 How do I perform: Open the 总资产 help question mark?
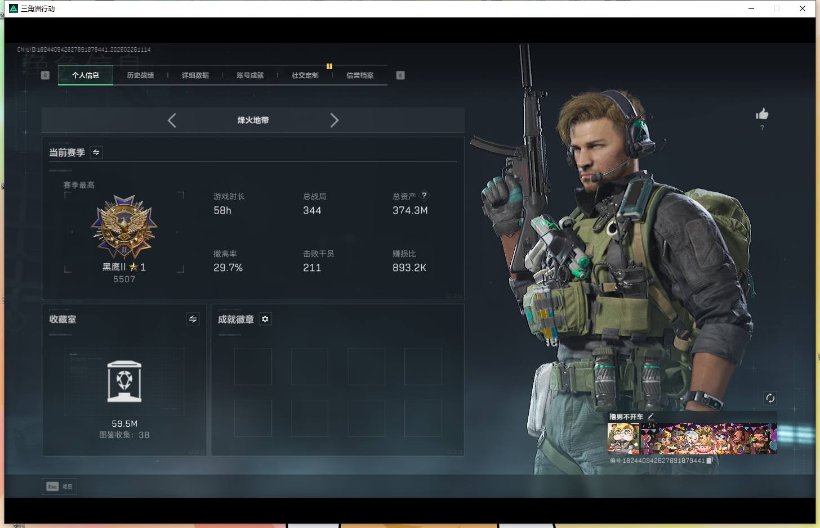[x=425, y=196]
